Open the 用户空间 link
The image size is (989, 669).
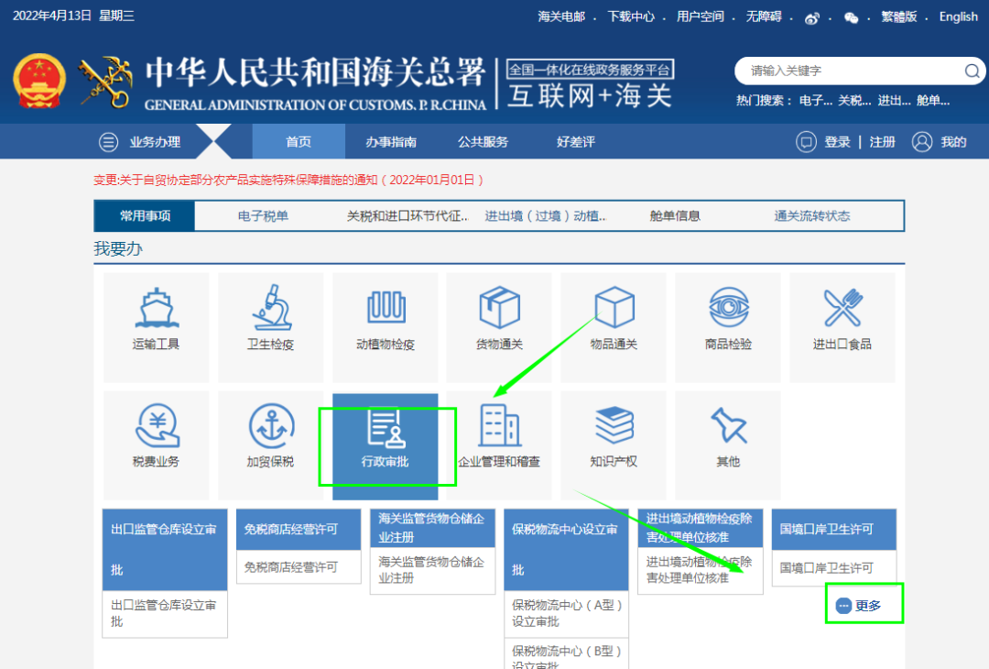click(x=701, y=16)
